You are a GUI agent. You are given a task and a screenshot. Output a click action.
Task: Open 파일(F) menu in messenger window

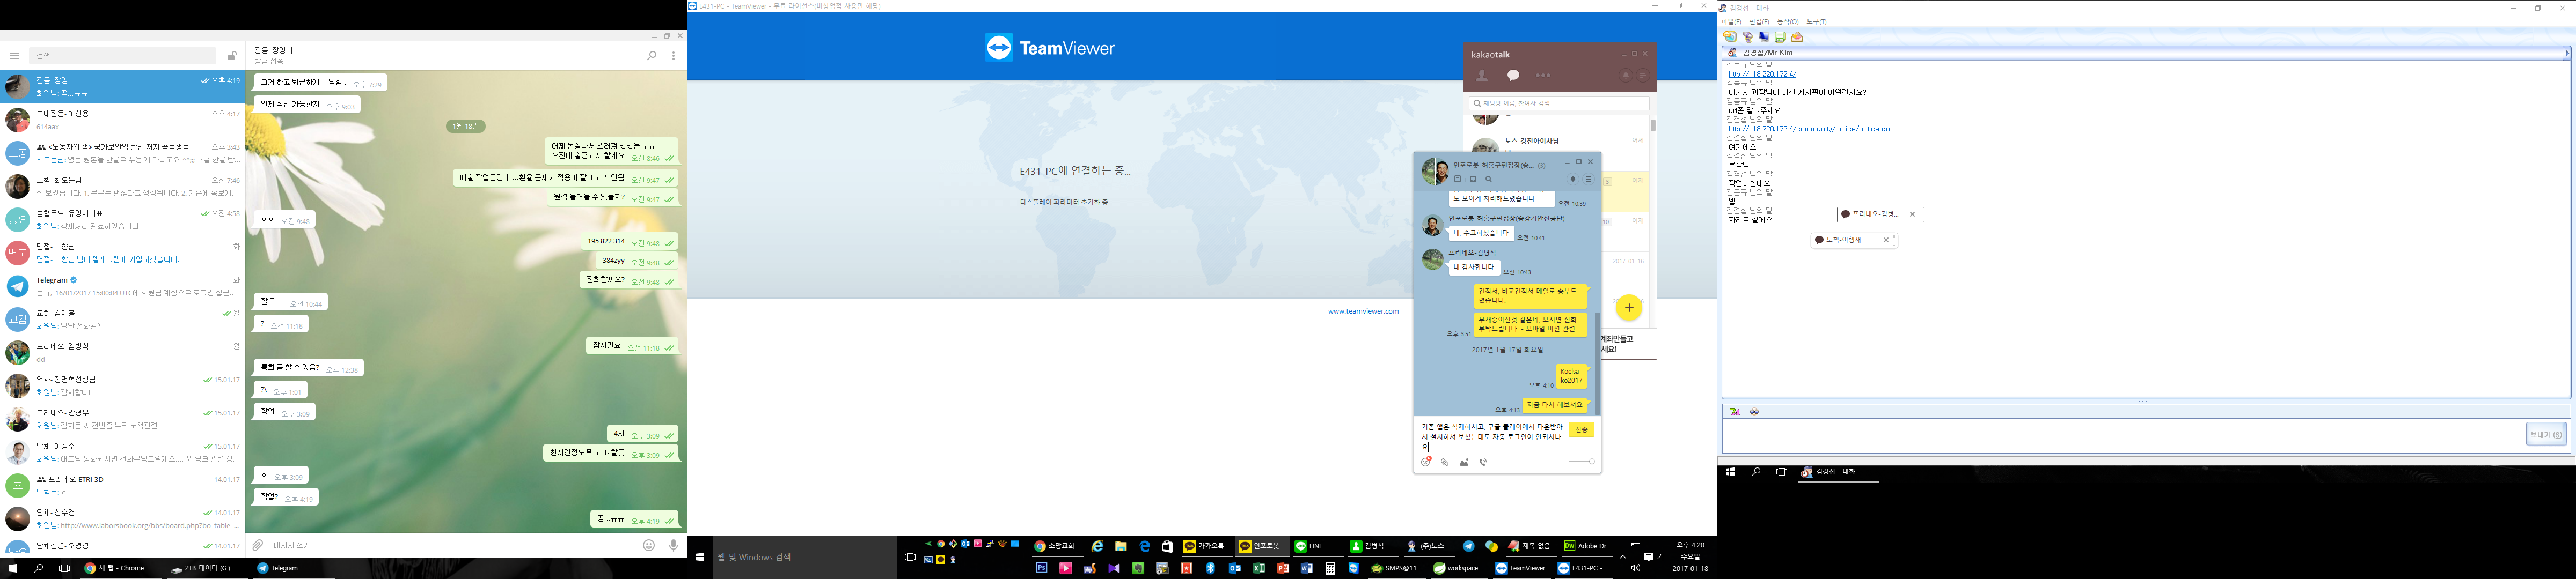click(x=1731, y=21)
